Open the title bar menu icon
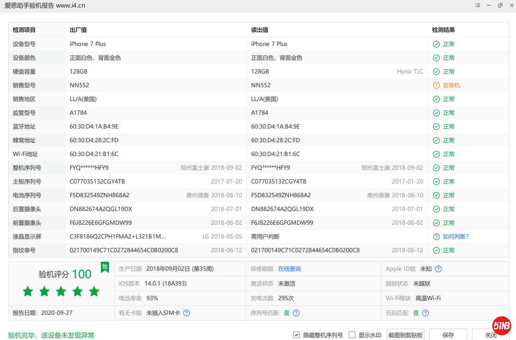 pos(478,5)
